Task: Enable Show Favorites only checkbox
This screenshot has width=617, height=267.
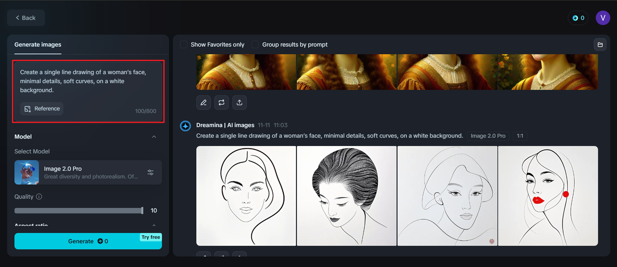Action: pyautogui.click(x=184, y=44)
